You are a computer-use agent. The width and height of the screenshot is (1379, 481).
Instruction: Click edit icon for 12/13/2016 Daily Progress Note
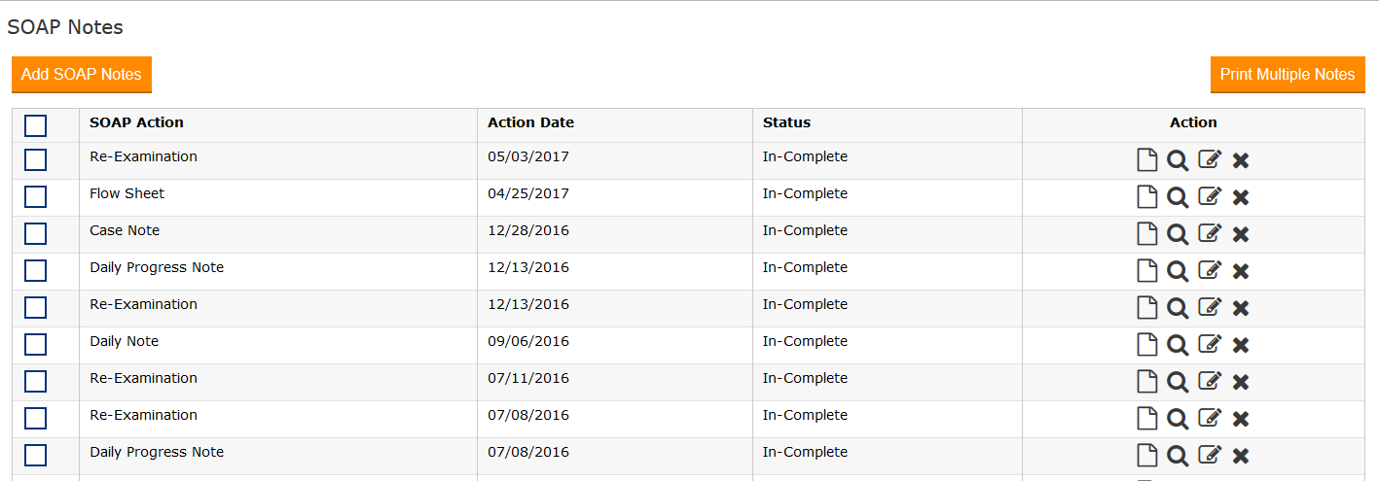(1210, 271)
